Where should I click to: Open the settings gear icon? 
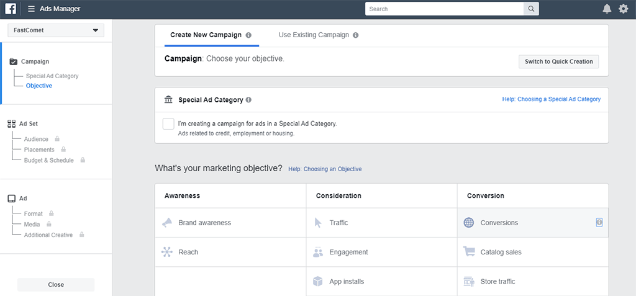point(624,9)
